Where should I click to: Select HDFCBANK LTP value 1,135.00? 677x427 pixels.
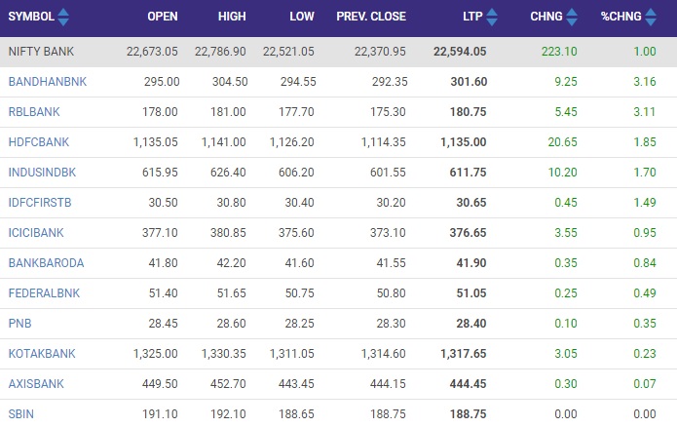point(464,142)
